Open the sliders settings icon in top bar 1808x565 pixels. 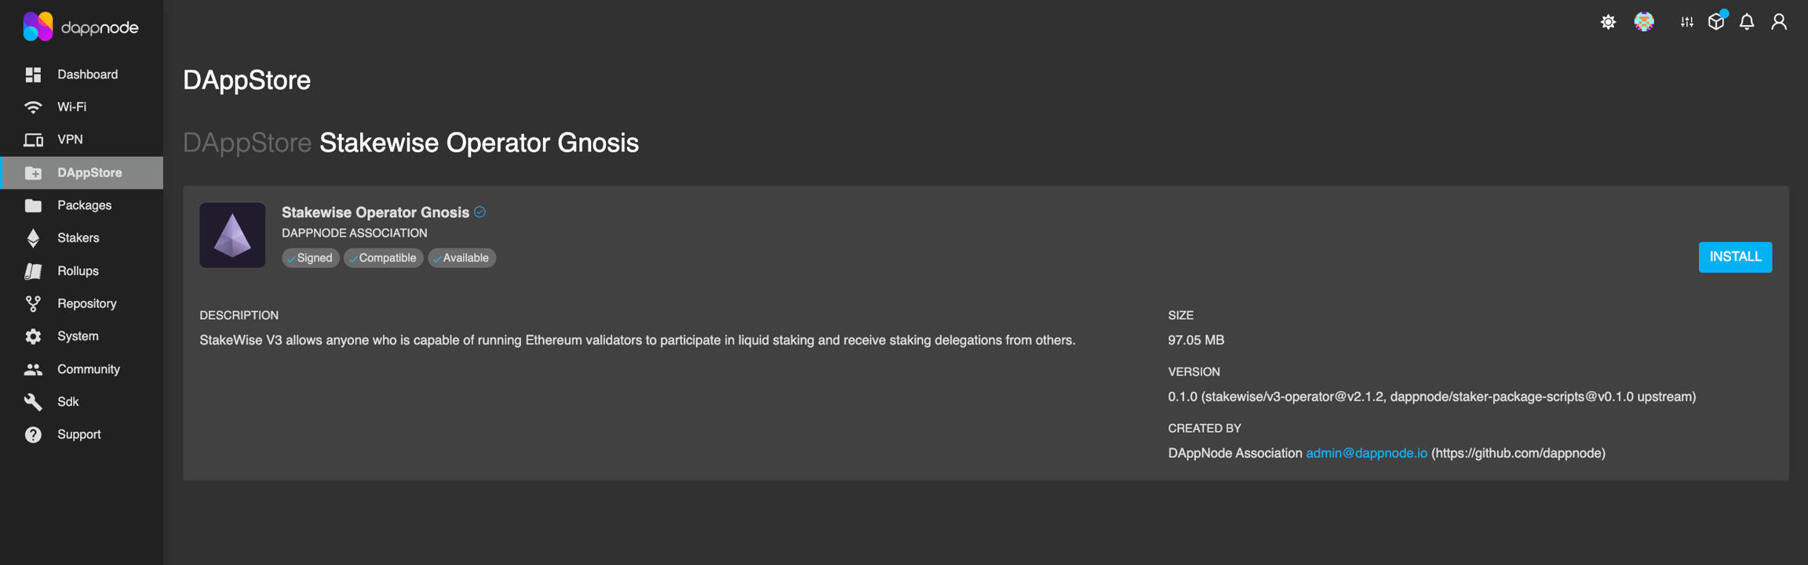pyautogui.click(x=1686, y=22)
